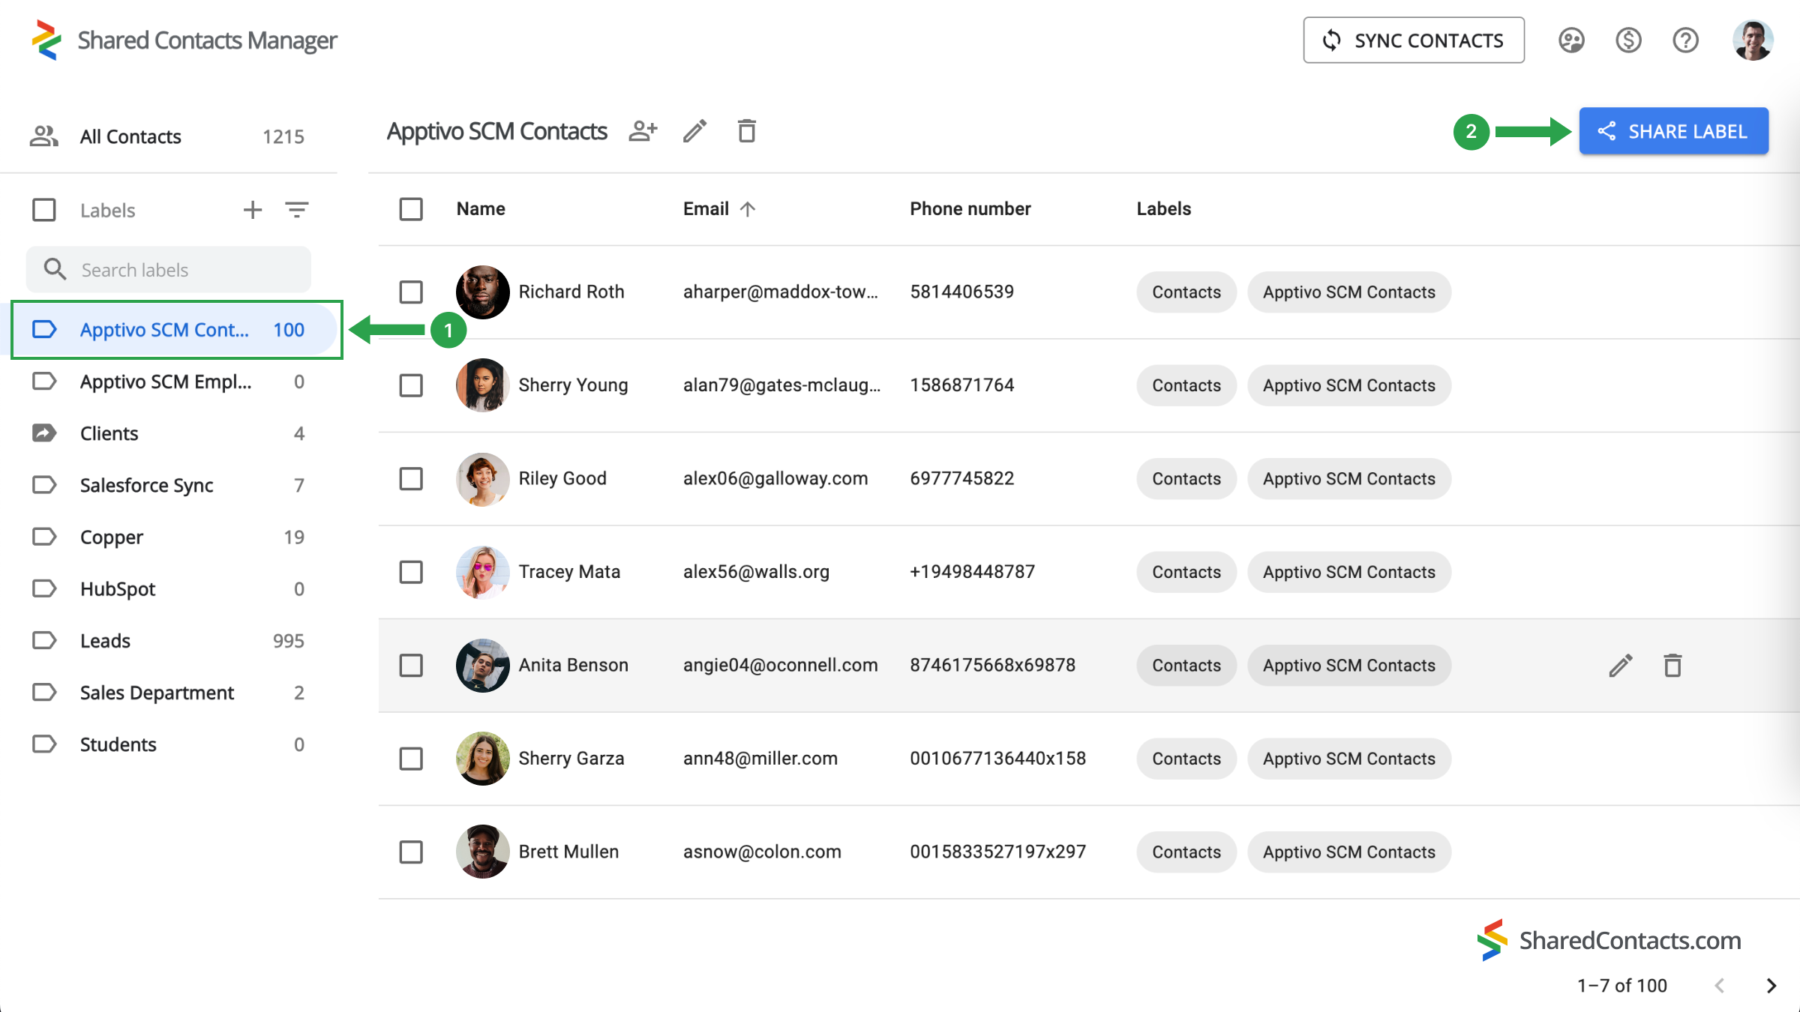Click the Copper label tag icon

coord(44,537)
